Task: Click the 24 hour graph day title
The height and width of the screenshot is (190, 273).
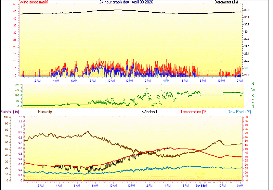Action: (x=126, y=2)
